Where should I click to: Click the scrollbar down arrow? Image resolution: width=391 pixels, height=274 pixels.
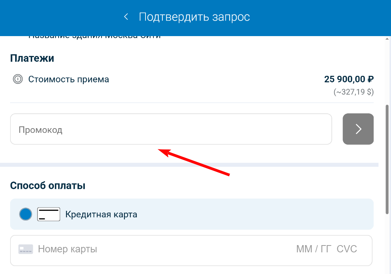click(387, 271)
